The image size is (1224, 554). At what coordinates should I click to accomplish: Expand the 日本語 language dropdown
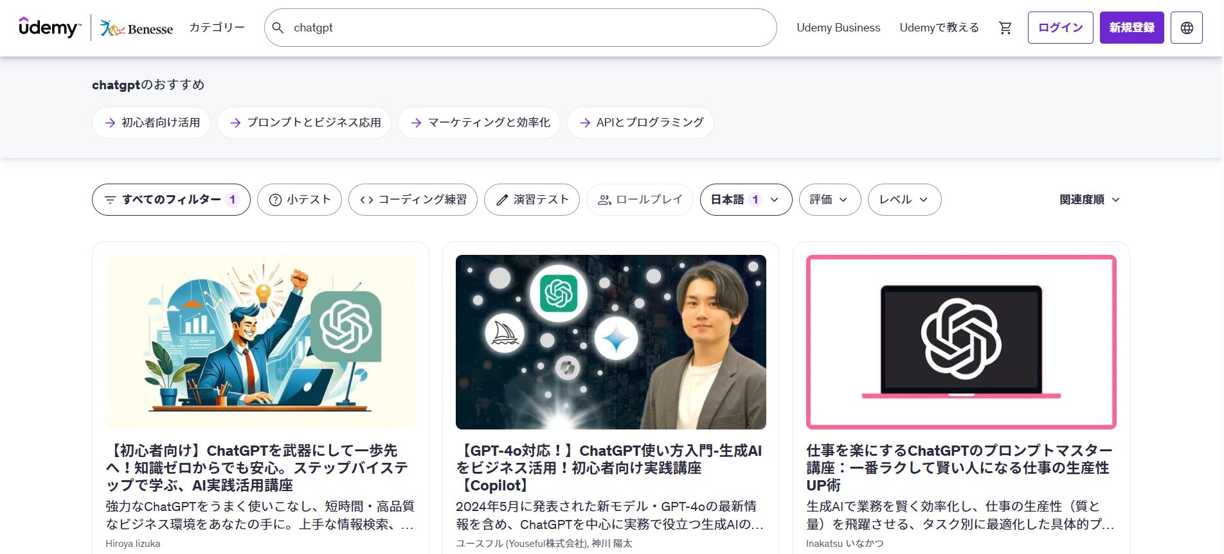[x=746, y=200]
